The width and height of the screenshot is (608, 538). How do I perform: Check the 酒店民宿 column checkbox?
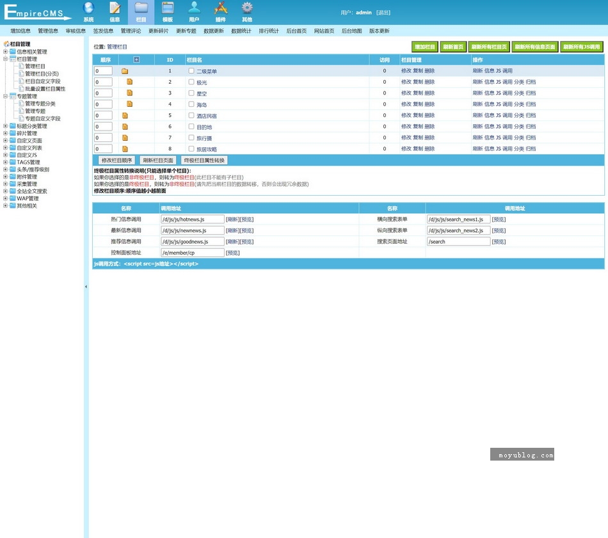tap(191, 116)
